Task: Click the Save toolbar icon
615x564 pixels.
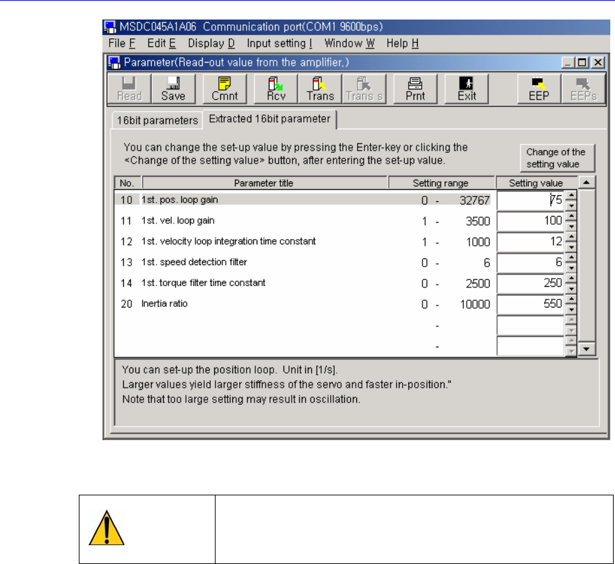Action: tap(173, 89)
